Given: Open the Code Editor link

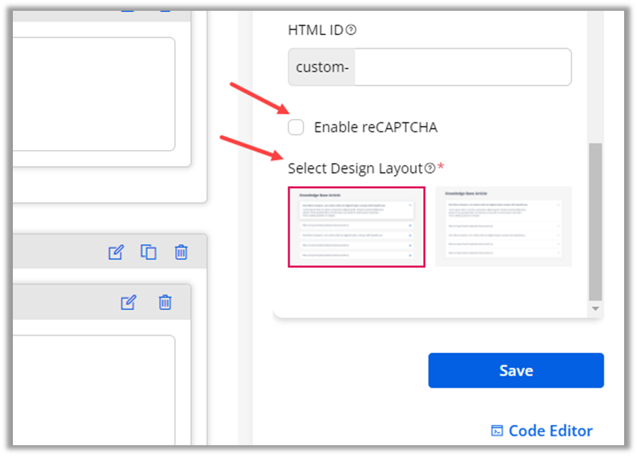Looking at the screenshot, I should pos(550,431).
